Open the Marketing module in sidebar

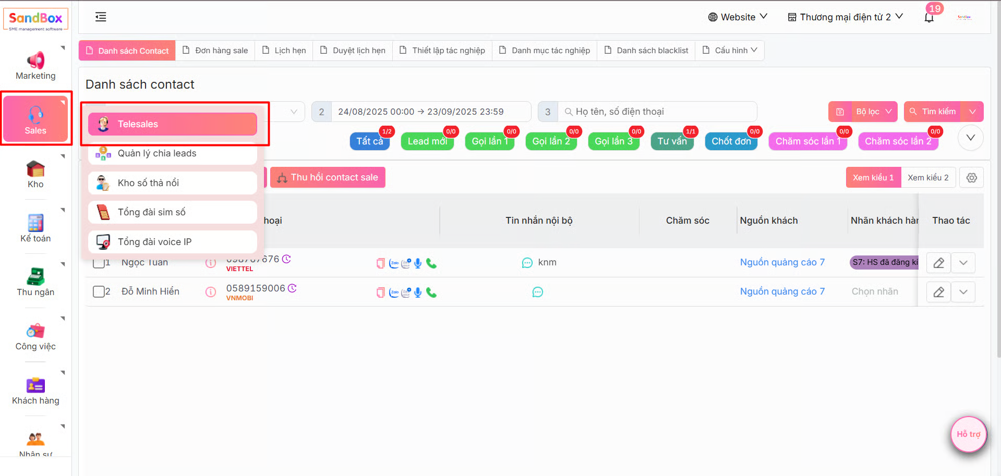tap(35, 66)
